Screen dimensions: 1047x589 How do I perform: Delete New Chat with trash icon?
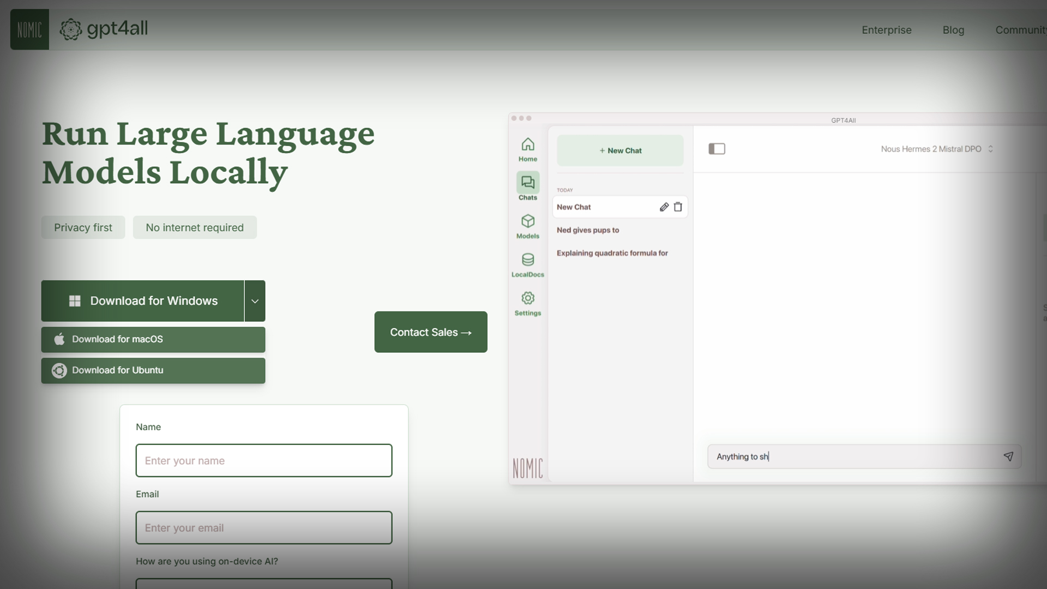(678, 207)
